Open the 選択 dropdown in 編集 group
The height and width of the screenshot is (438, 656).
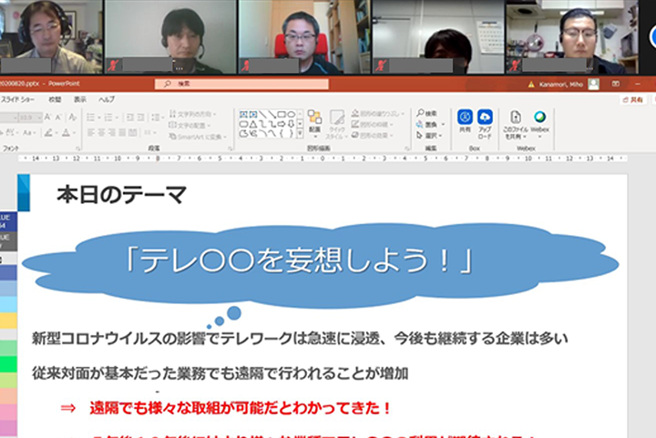[430, 136]
